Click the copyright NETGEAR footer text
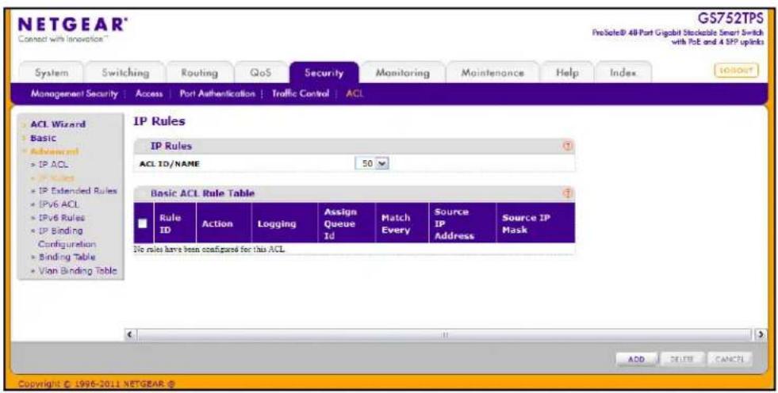Image resolution: width=778 pixels, height=393 pixels. (x=98, y=383)
